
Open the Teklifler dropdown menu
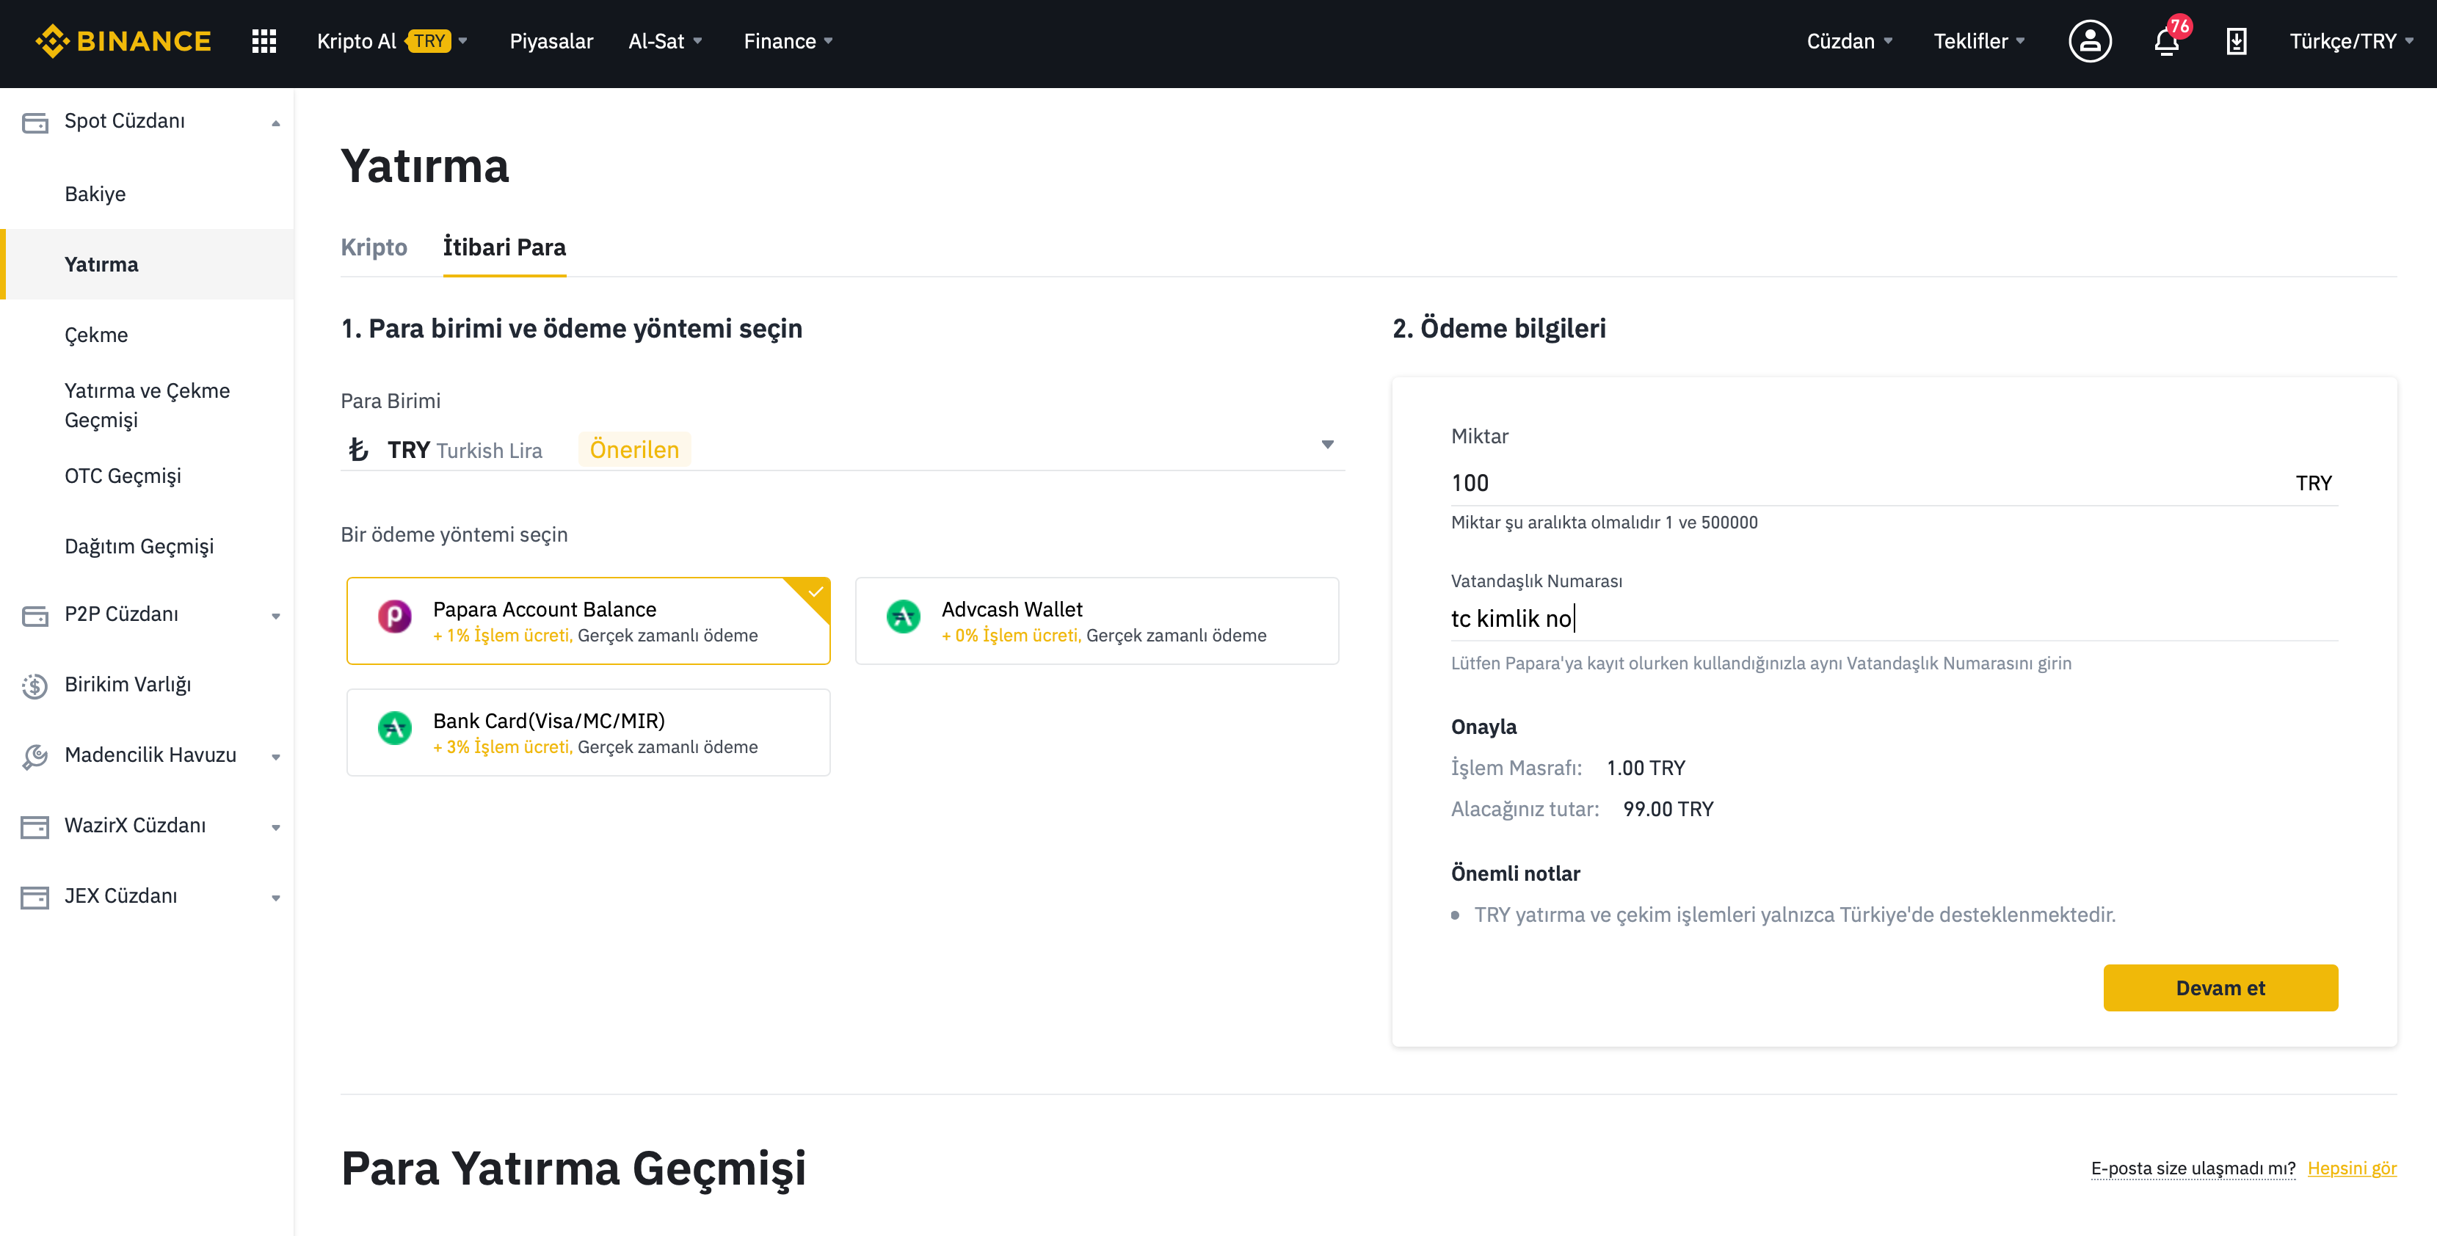click(1979, 40)
